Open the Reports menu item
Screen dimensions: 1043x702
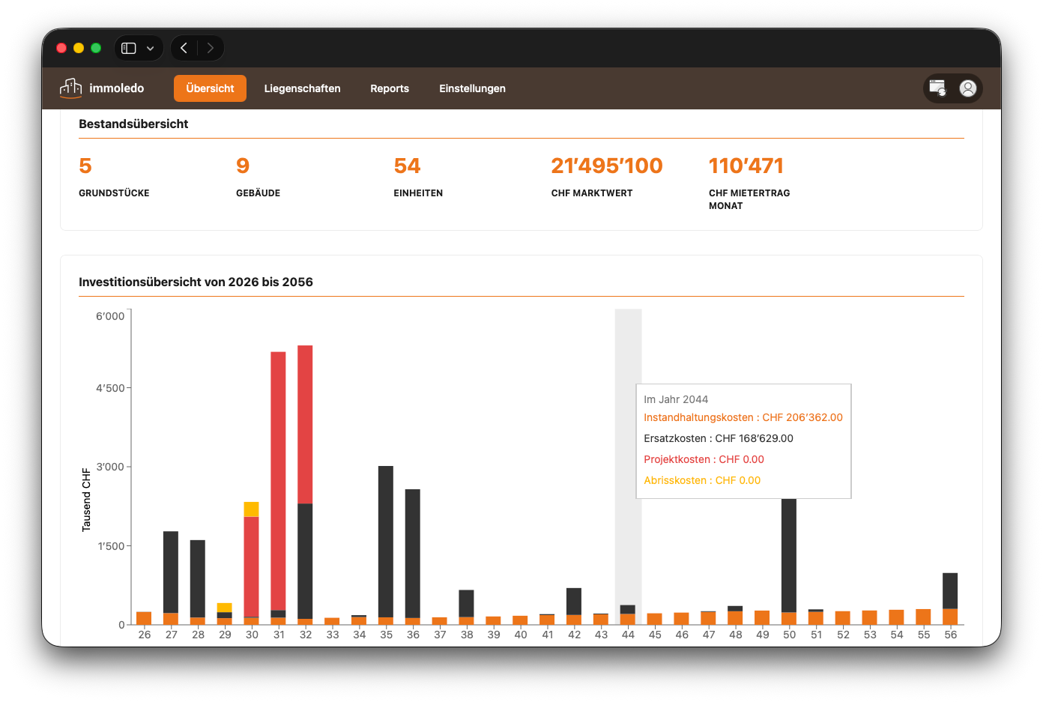pyautogui.click(x=390, y=88)
